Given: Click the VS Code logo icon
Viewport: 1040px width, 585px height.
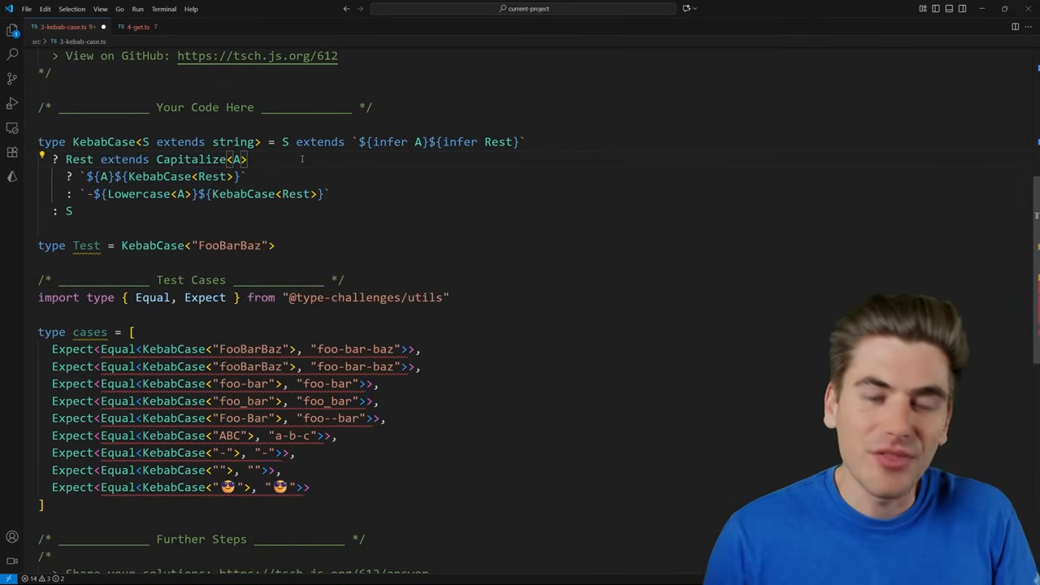Looking at the screenshot, I should [9, 9].
